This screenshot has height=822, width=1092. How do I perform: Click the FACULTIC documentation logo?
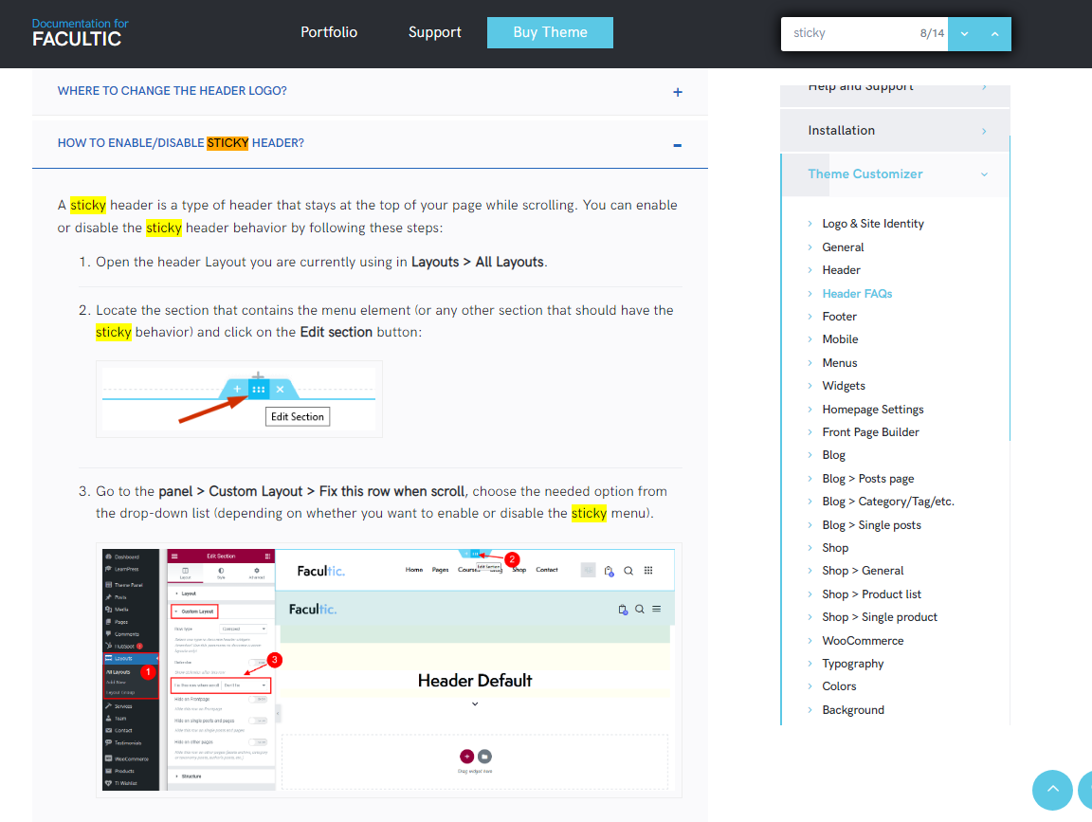(x=80, y=33)
